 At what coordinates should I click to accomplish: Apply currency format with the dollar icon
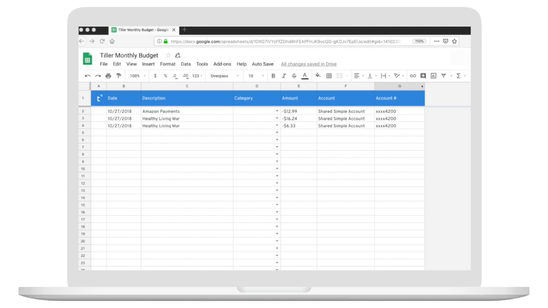(x=155, y=76)
